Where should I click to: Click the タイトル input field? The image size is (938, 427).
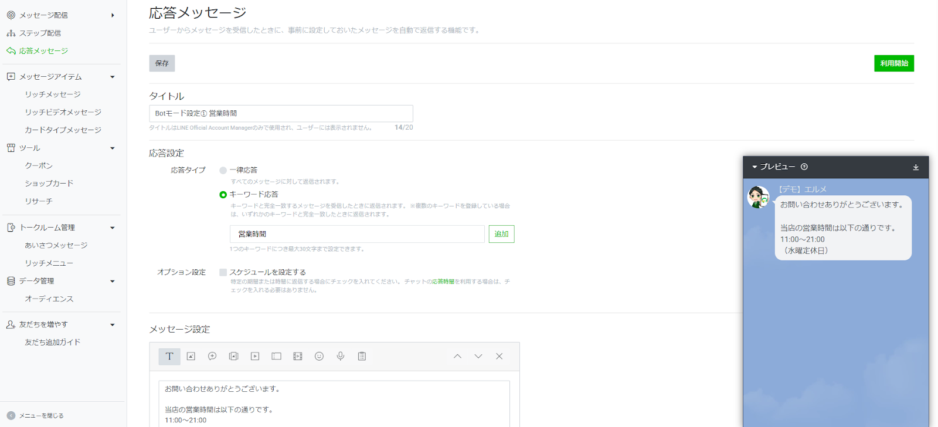(281, 113)
